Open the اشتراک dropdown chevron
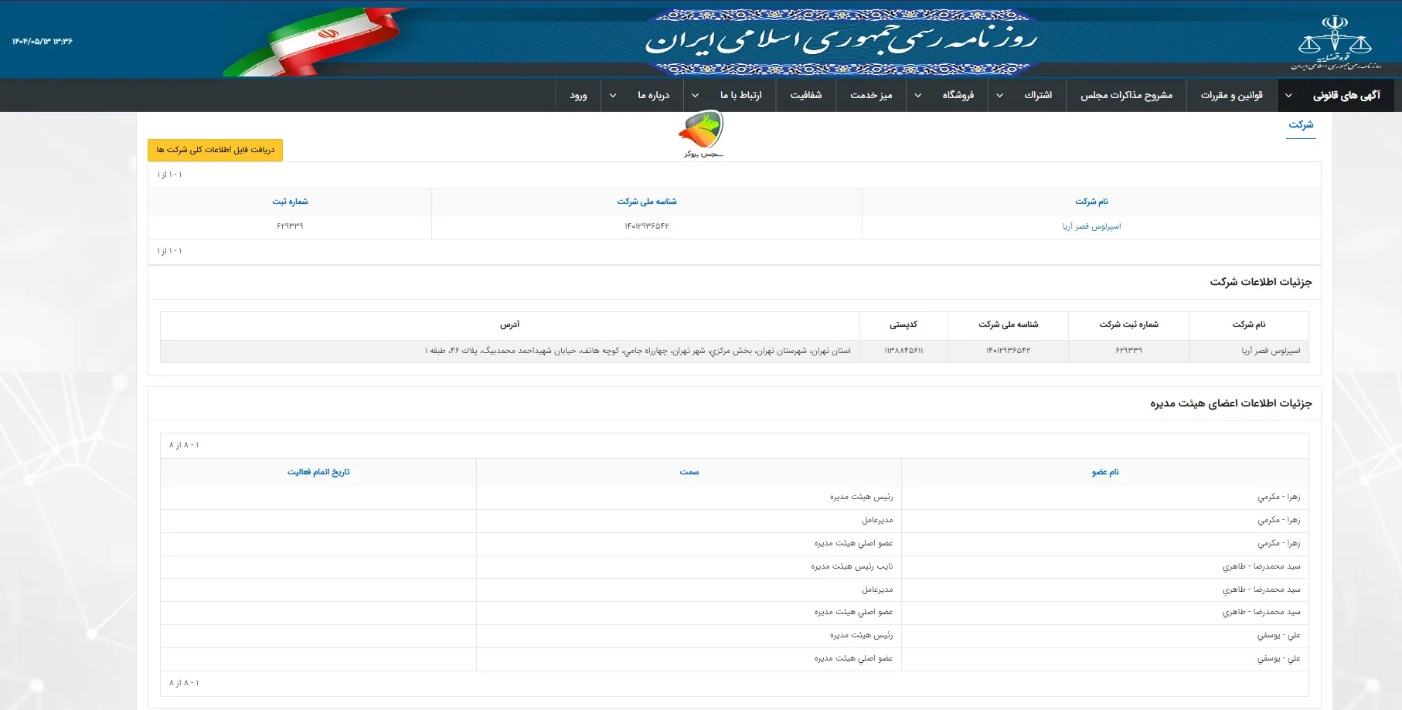 999,95
